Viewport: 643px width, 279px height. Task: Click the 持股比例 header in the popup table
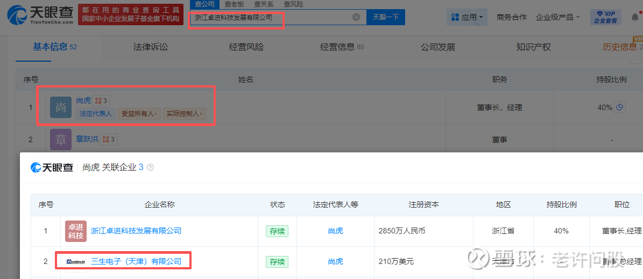point(561,204)
